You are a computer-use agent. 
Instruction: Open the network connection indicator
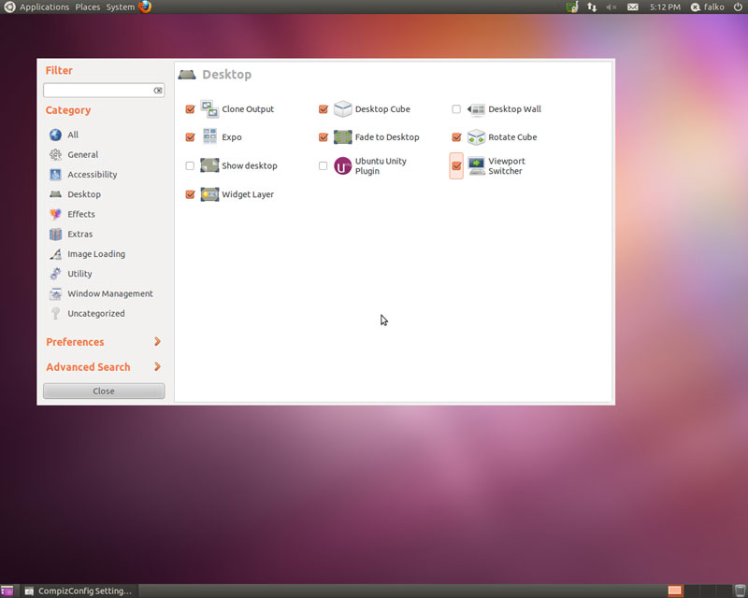(592, 7)
